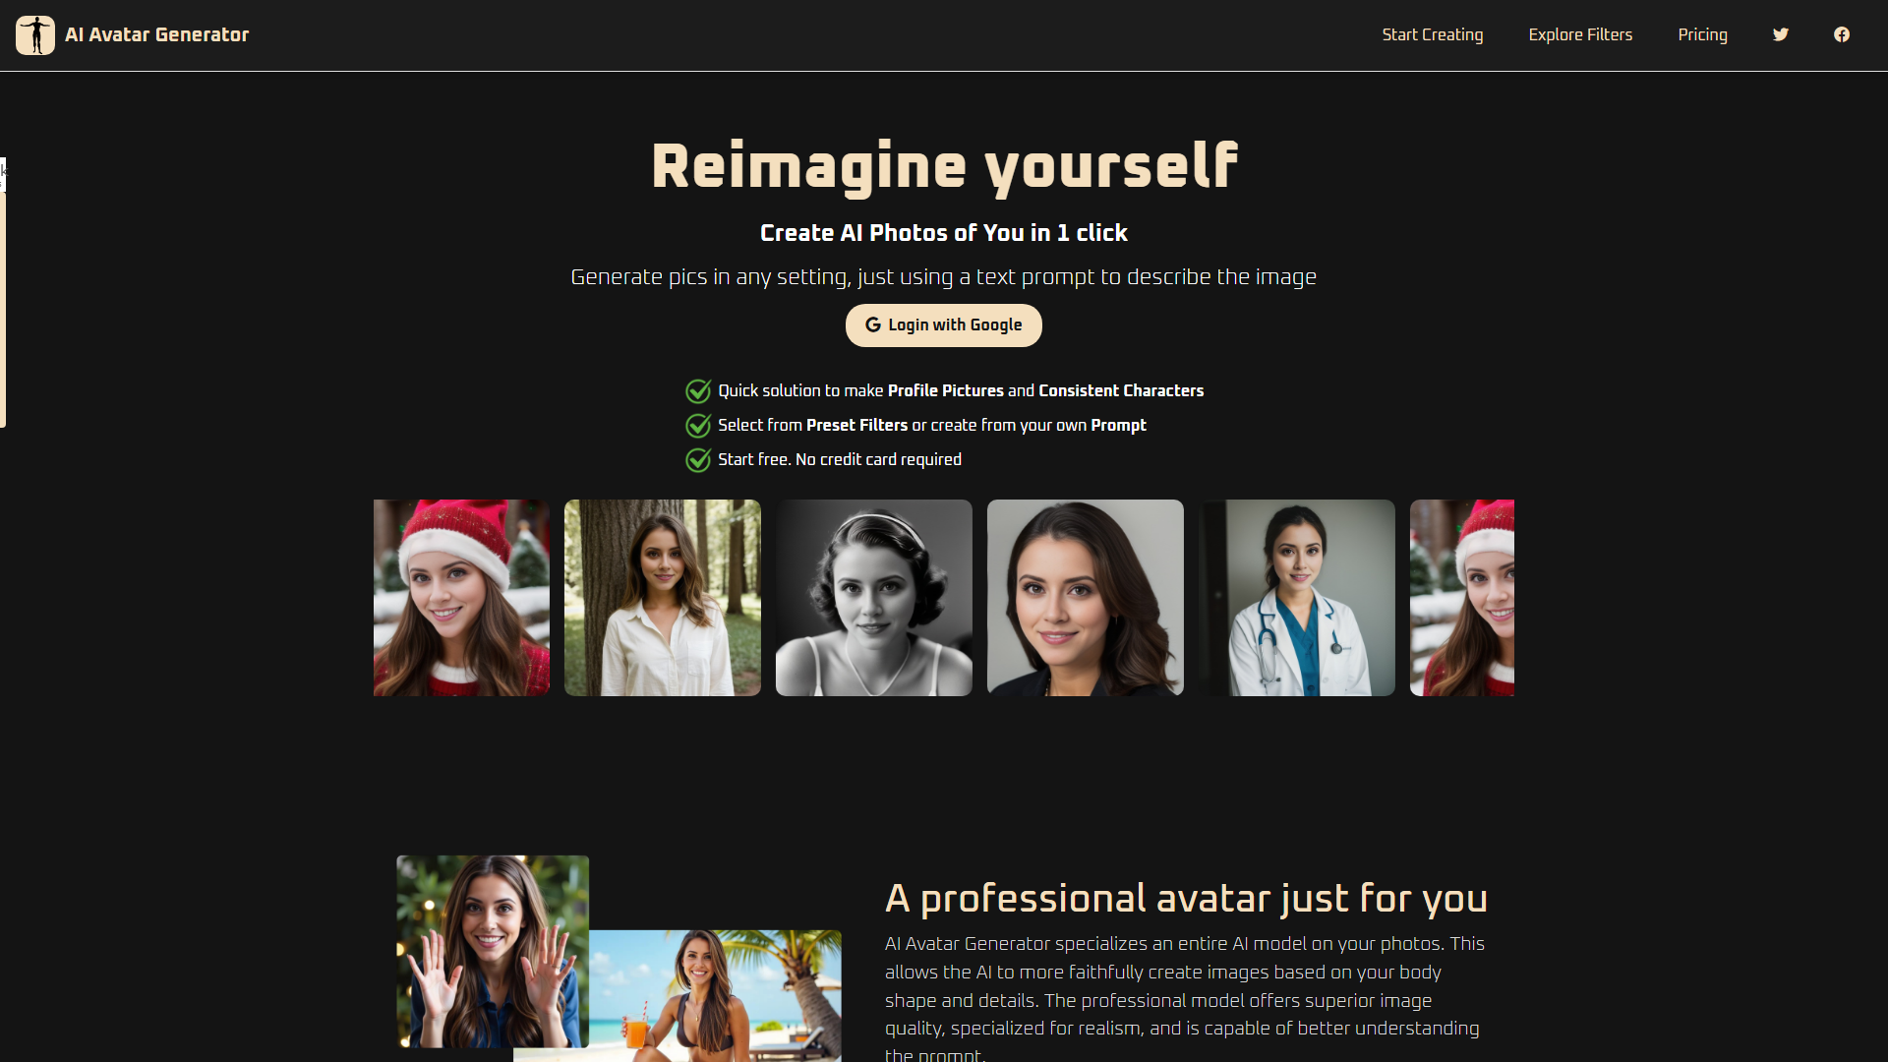Open the dark blazer headshot portrait thumbnail

1085,598
